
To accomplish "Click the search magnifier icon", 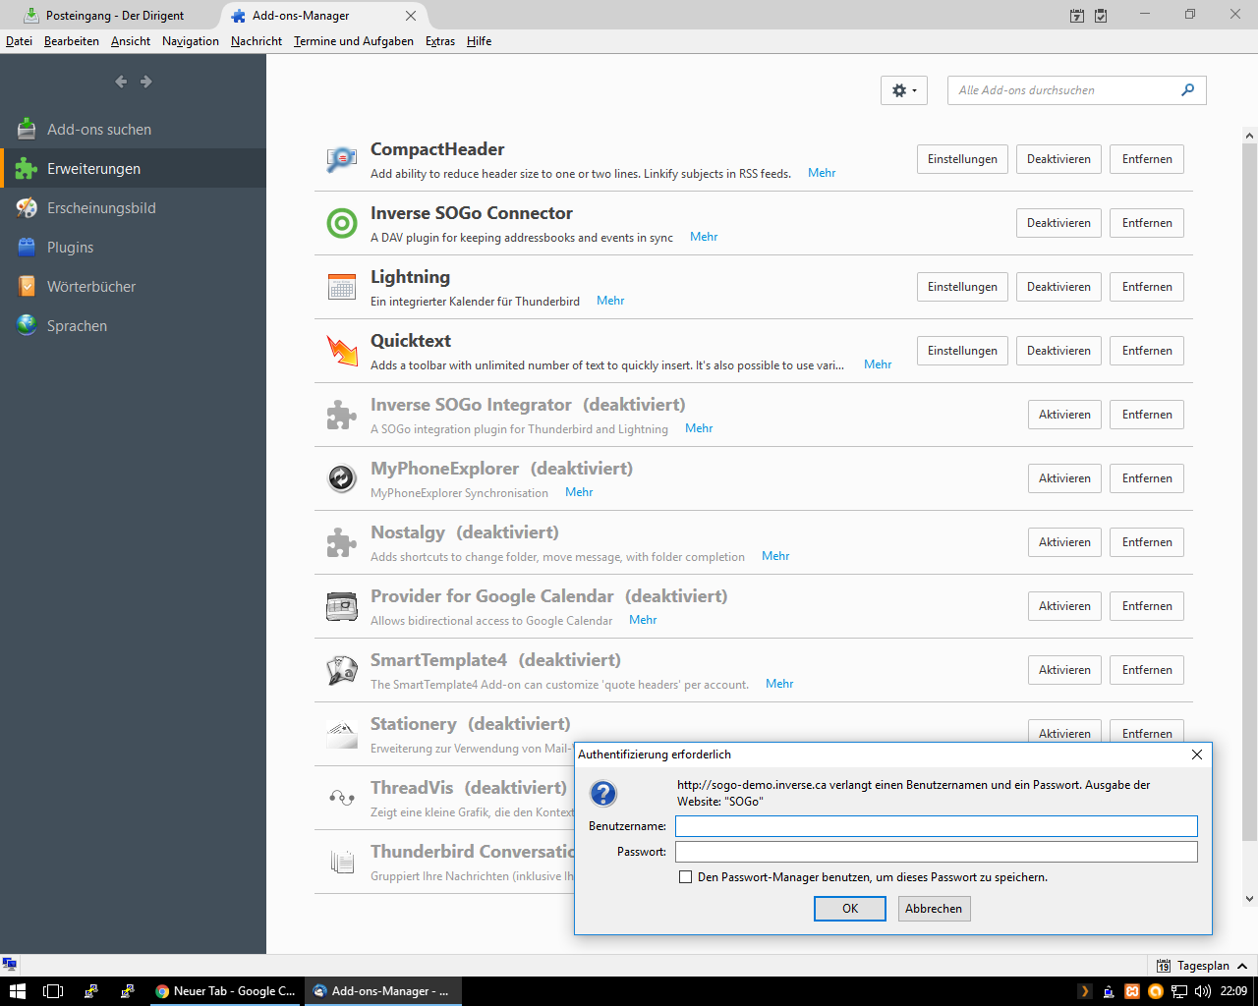I will 1187,90.
